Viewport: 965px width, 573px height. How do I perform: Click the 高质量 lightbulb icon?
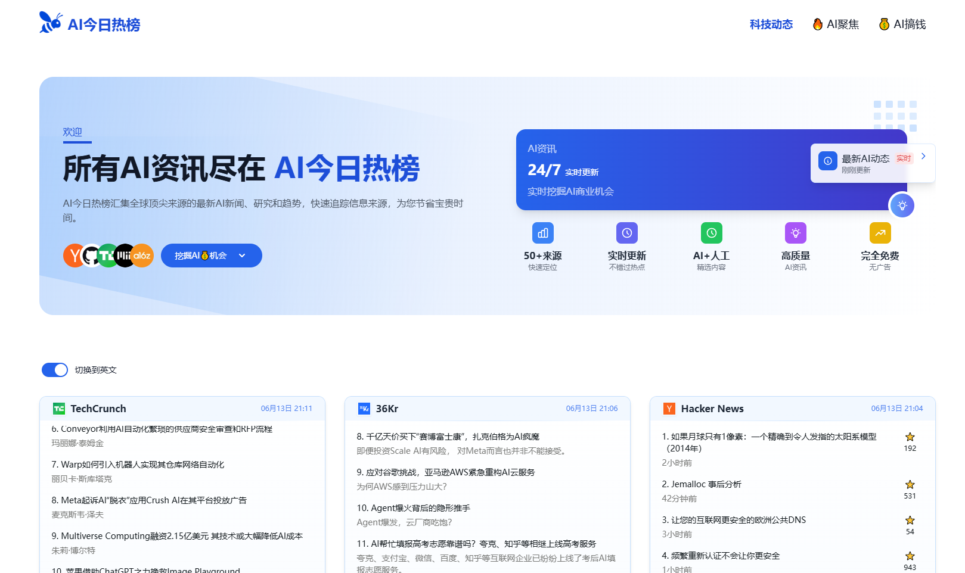tap(796, 233)
